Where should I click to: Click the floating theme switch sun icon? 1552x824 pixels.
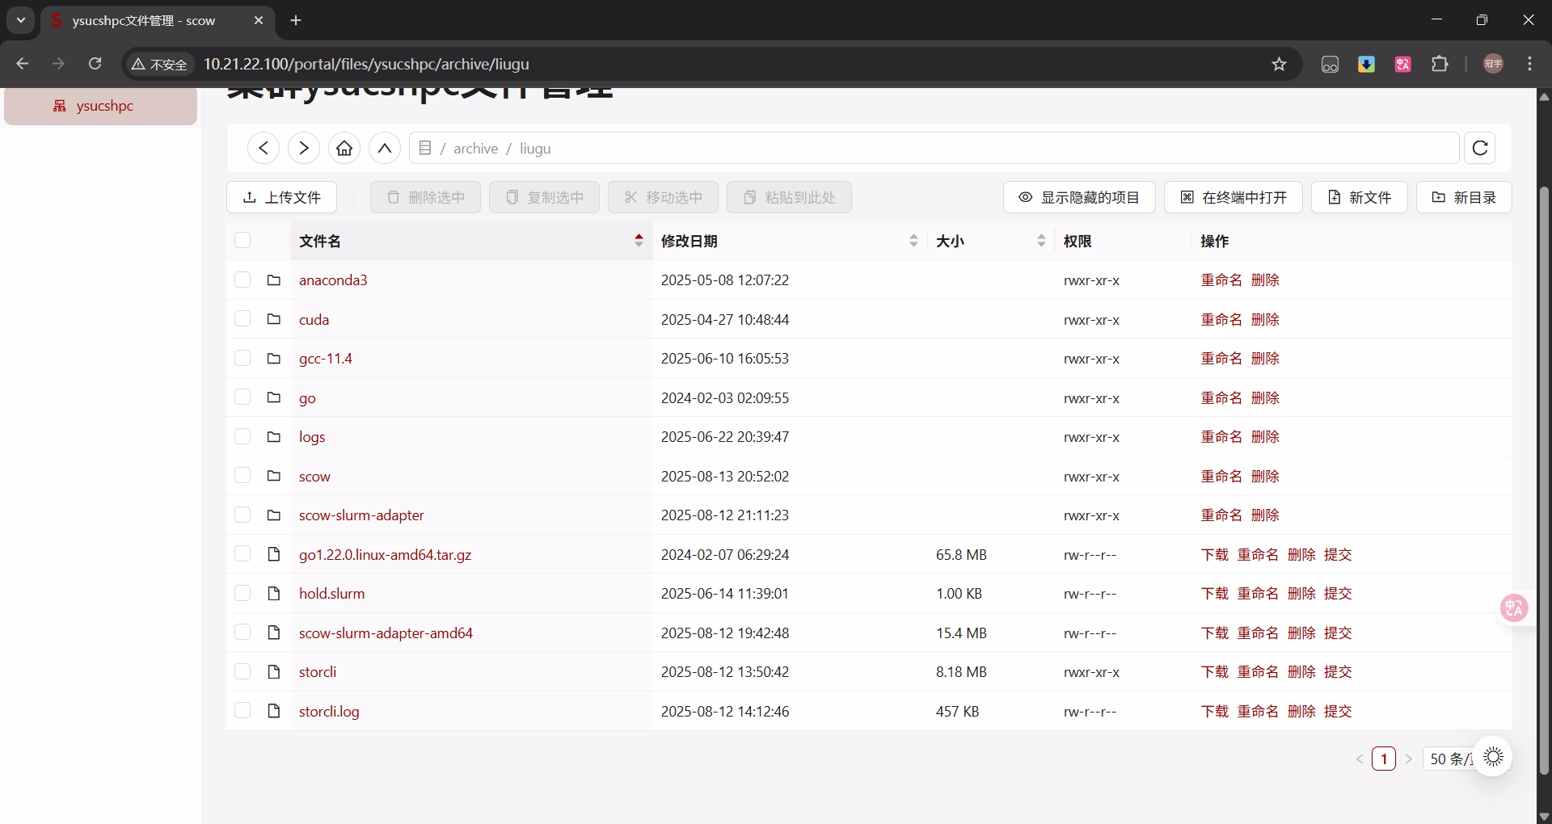coord(1493,757)
